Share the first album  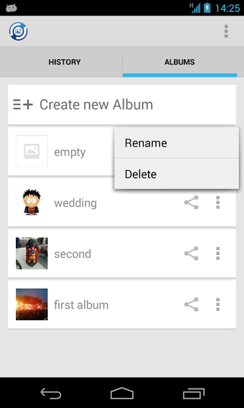pyautogui.click(x=191, y=305)
